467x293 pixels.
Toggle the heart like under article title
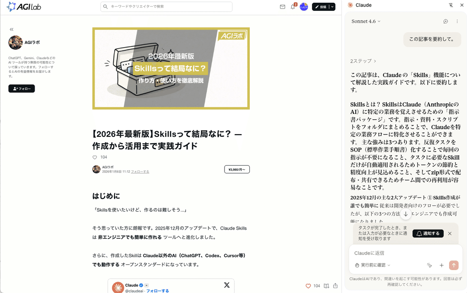(95, 157)
